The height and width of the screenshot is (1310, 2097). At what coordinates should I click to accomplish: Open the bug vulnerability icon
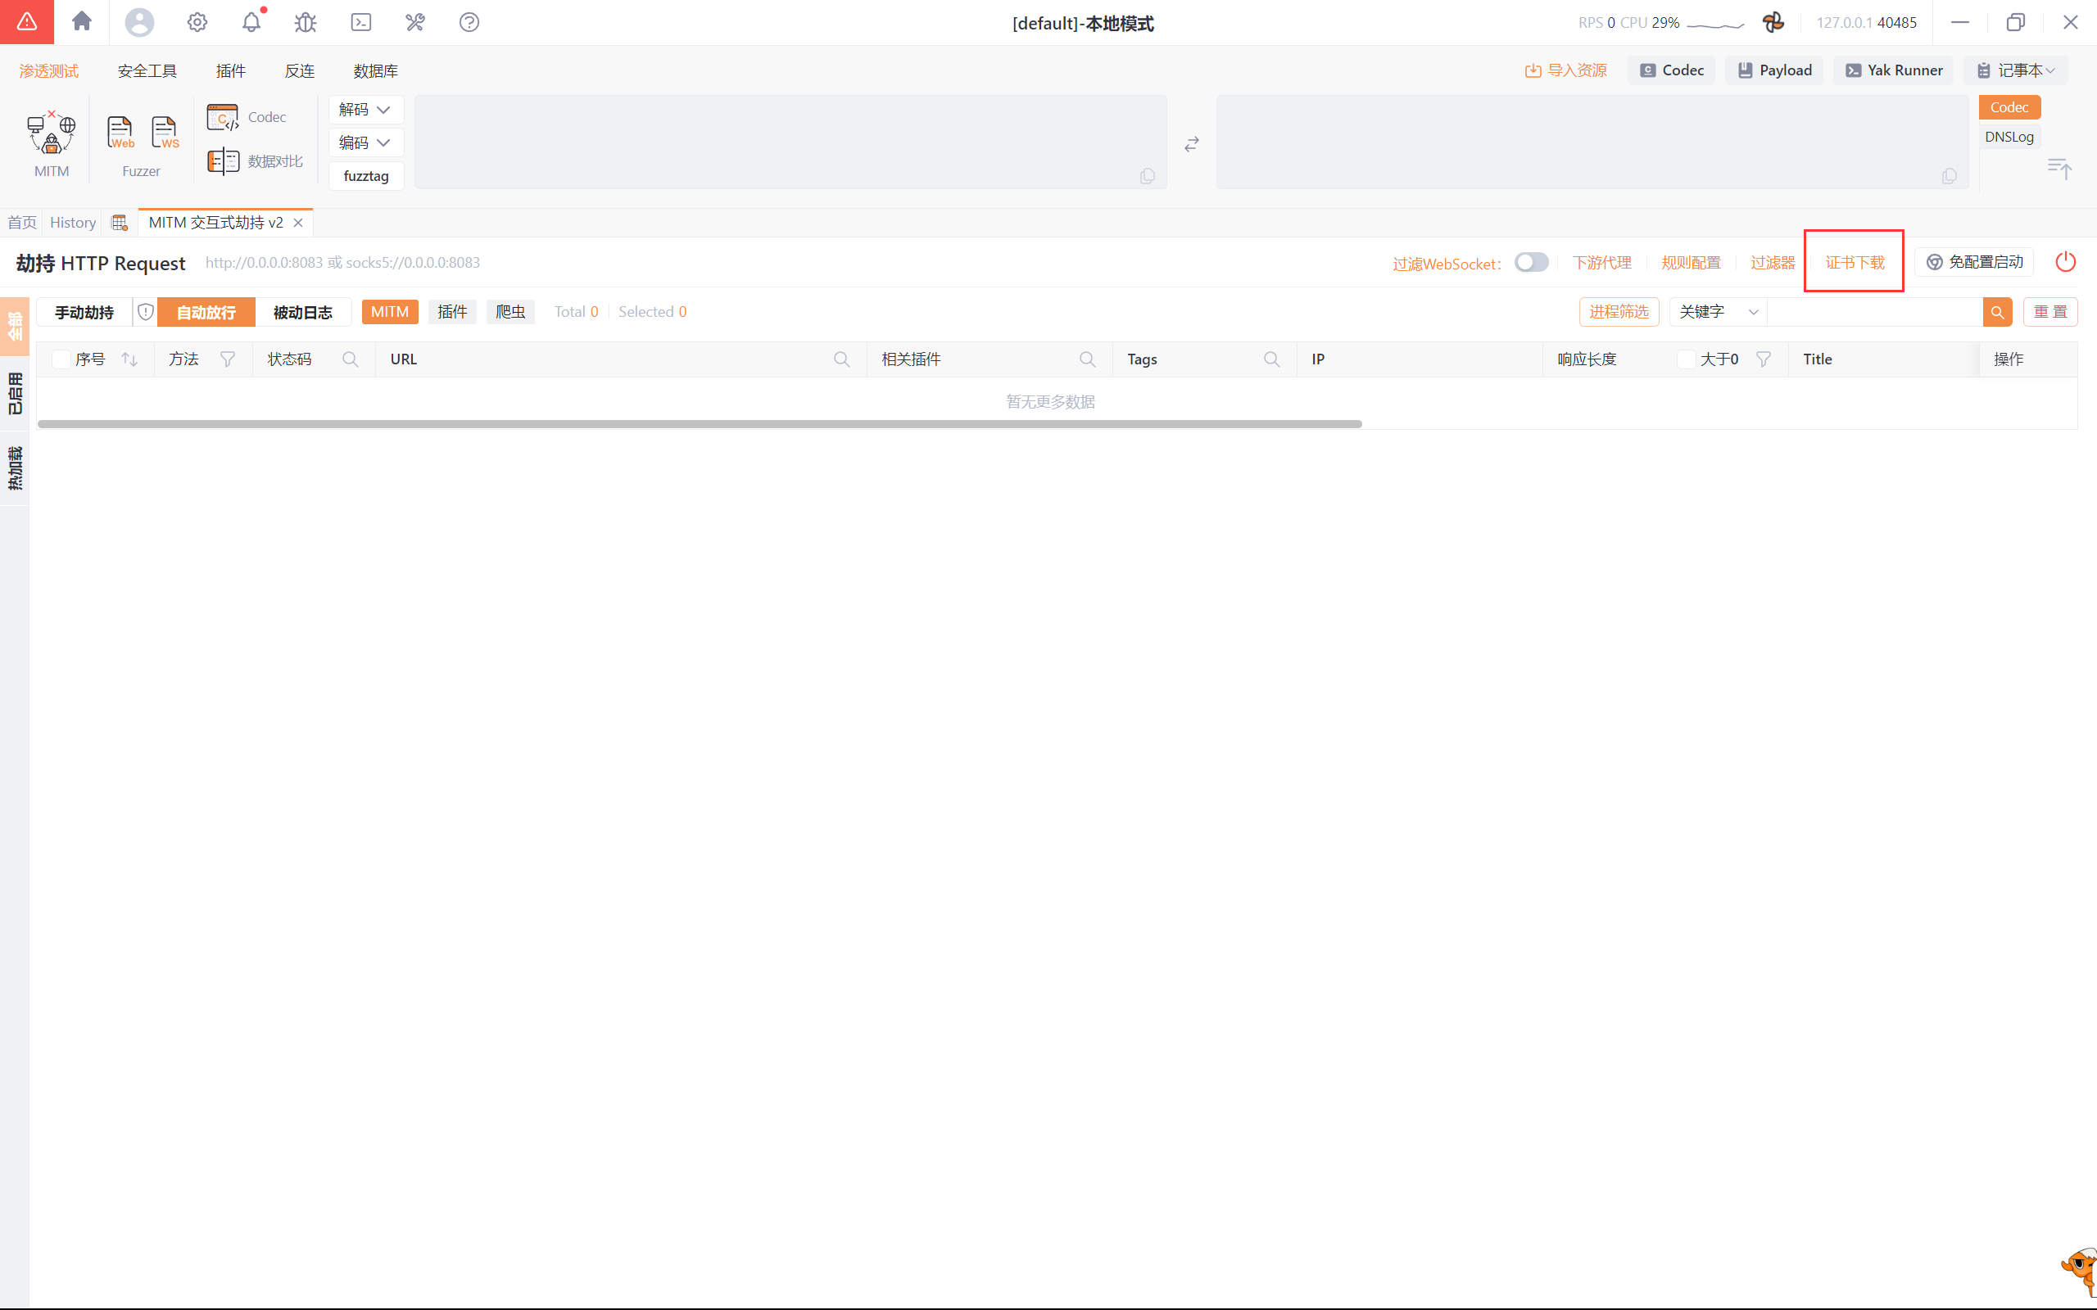(x=305, y=23)
